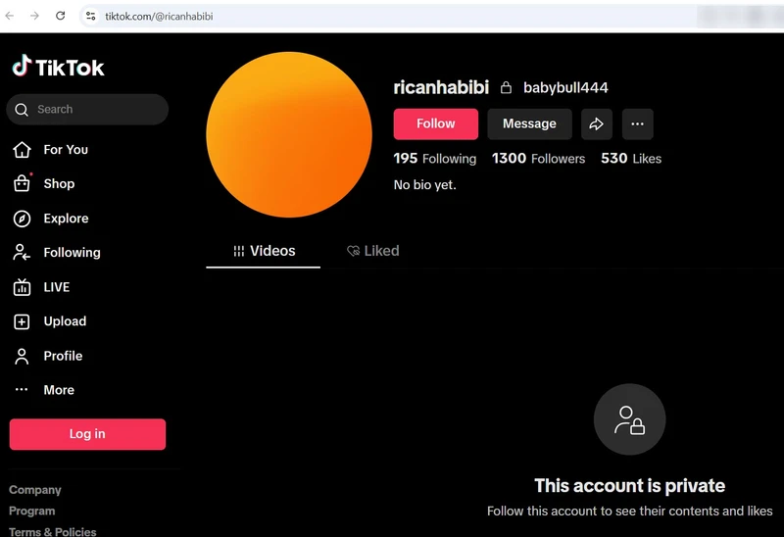Click the No bio yet. text

pyautogui.click(x=425, y=185)
